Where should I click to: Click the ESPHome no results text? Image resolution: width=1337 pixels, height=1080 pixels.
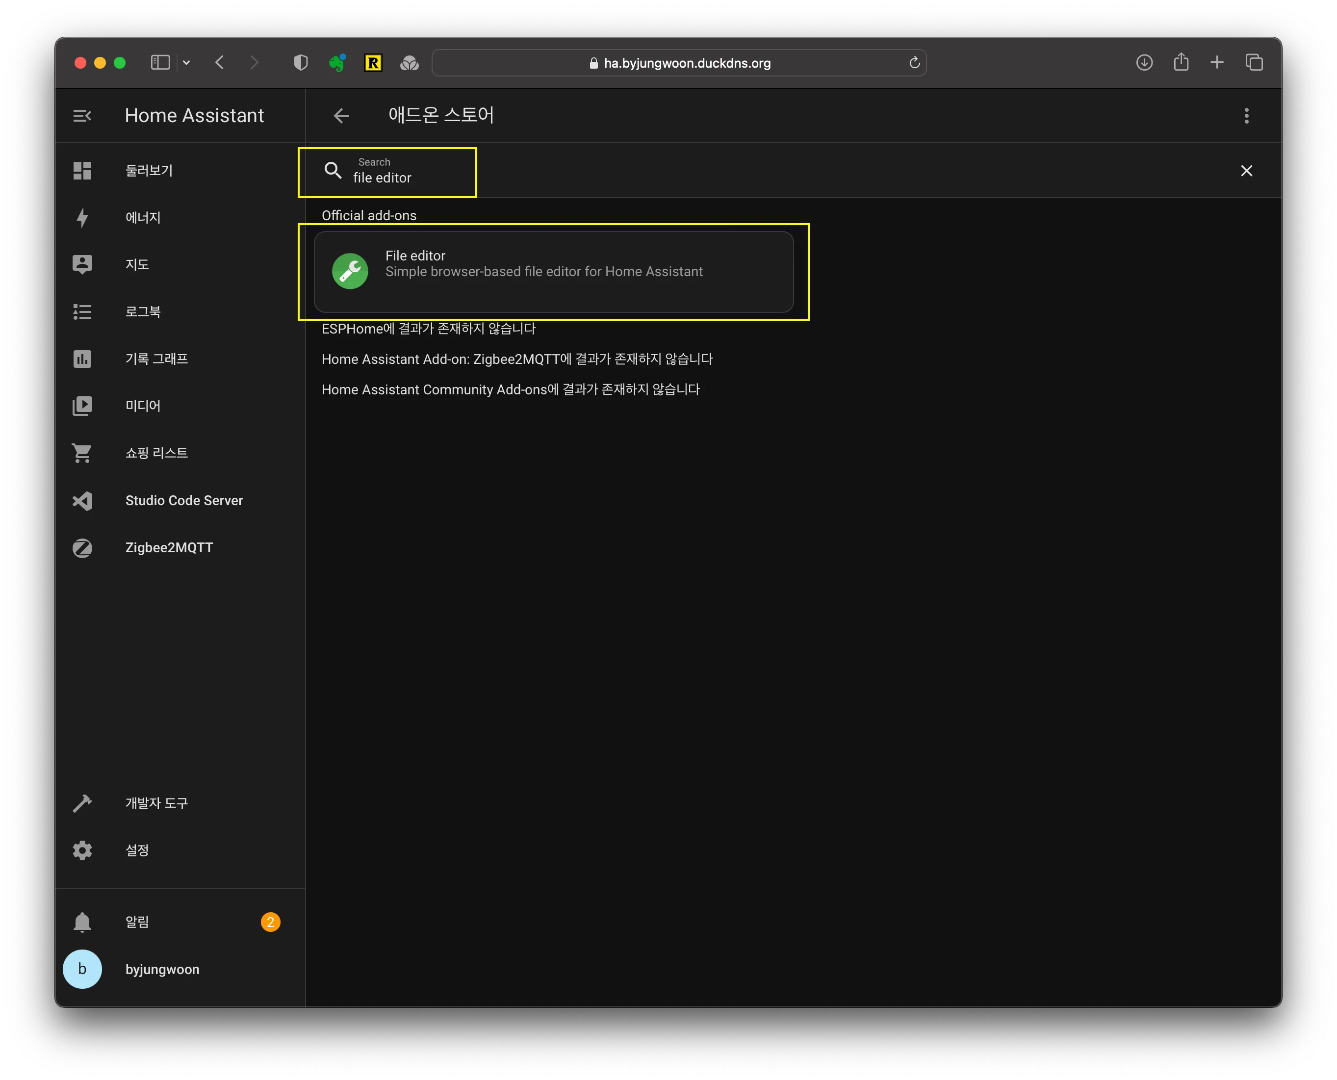[429, 329]
